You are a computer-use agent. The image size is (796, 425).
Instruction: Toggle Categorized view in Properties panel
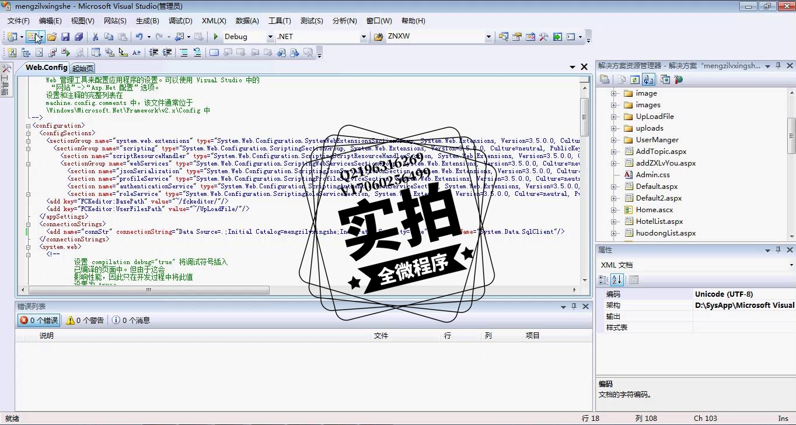point(604,280)
